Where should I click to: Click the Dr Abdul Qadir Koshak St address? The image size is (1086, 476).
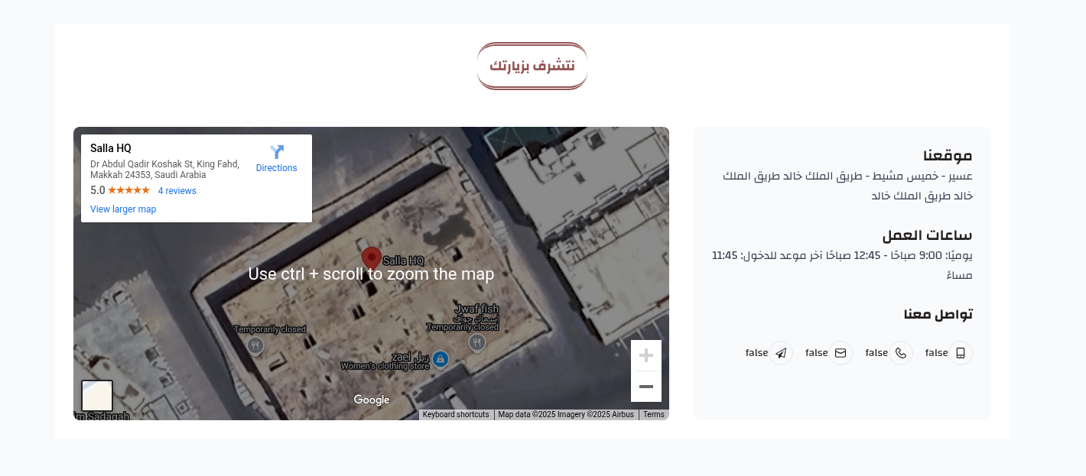165,170
